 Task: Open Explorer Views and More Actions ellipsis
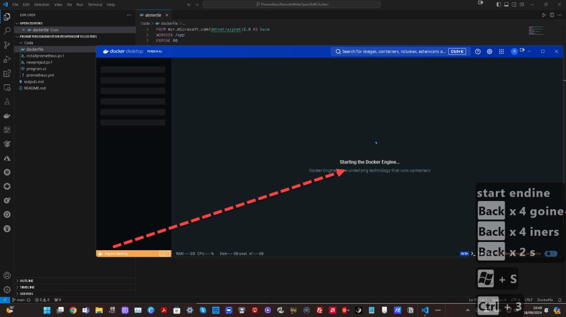[x=129, y=15]
